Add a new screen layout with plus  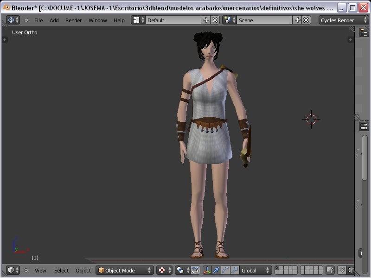206,20
